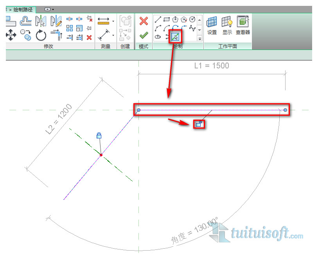Select the Line draw tool
This screenshot has width=318, height=260.
tap(158, 20)
